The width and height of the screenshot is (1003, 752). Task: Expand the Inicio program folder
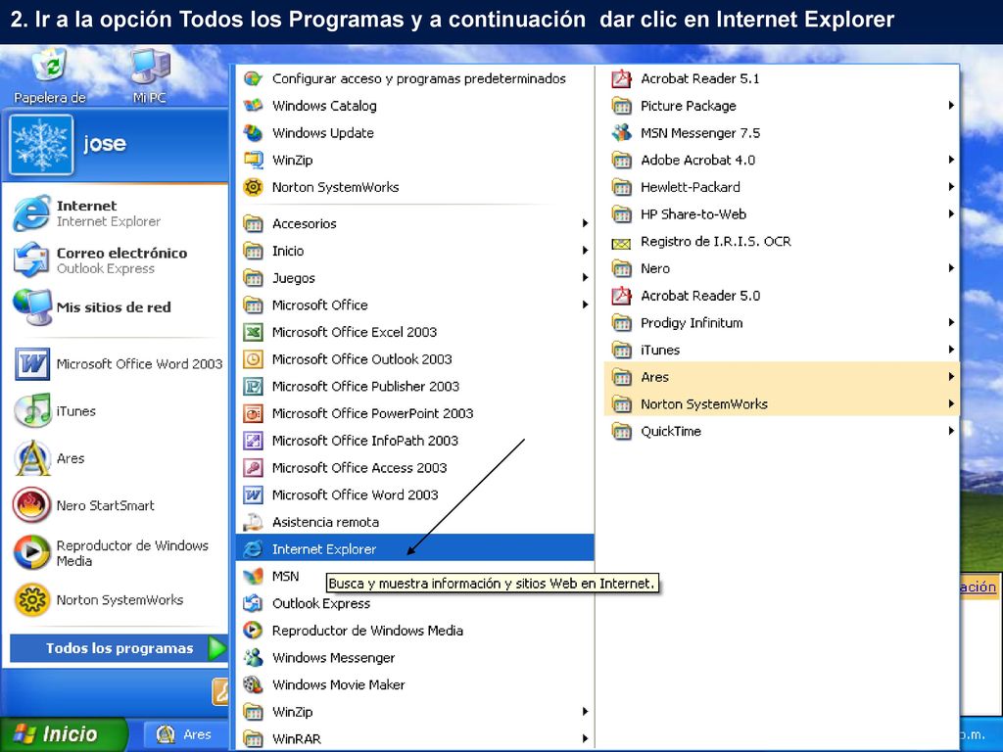click(414, 251)
